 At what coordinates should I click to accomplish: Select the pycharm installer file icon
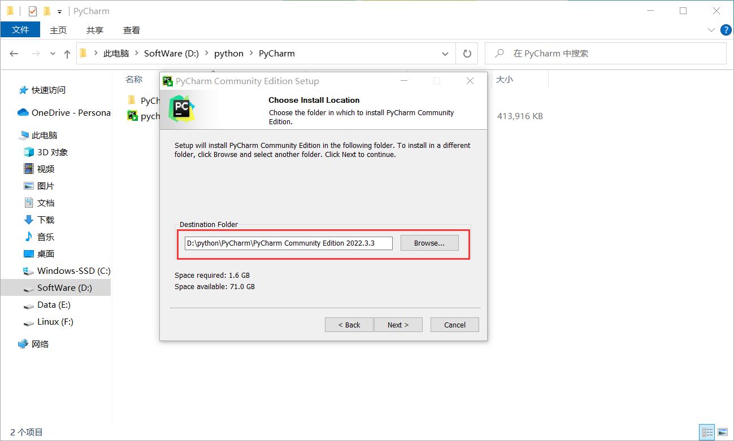click(132, 116)
